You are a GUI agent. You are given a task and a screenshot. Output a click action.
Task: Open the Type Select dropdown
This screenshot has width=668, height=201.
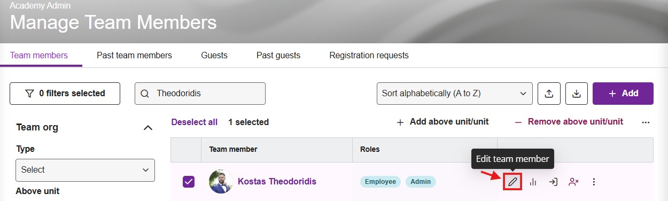pyautogui.click(x=85, y=170)
